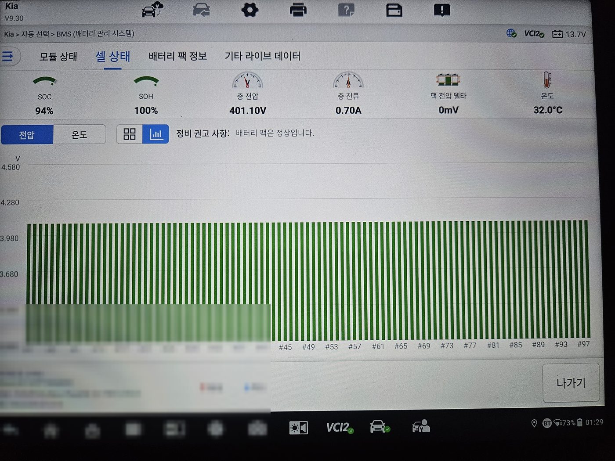The width and height of the screenshot is (615, 461).
Task: Tap the cell label #97 on chart axis
Action: [x=583, y=344]
